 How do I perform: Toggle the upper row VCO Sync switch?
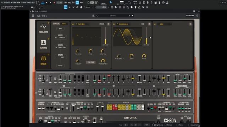55,79
